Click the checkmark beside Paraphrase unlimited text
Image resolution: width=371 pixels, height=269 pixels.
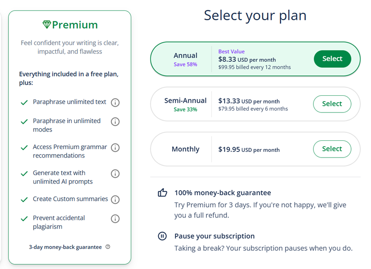[x=24, y=103]
